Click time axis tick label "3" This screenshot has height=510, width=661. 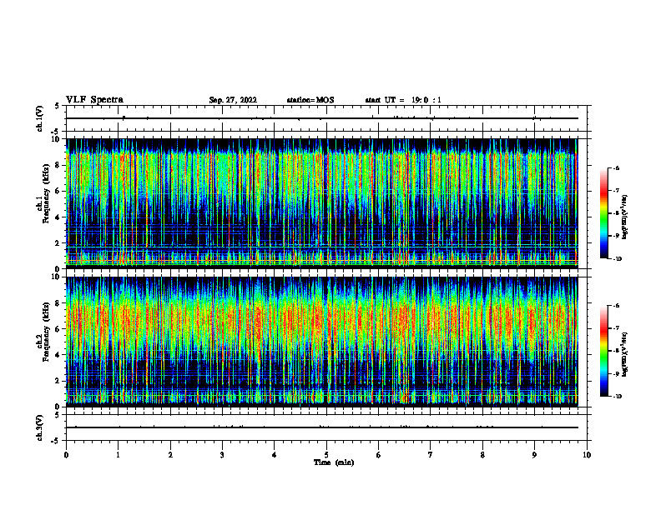(222, 455)
